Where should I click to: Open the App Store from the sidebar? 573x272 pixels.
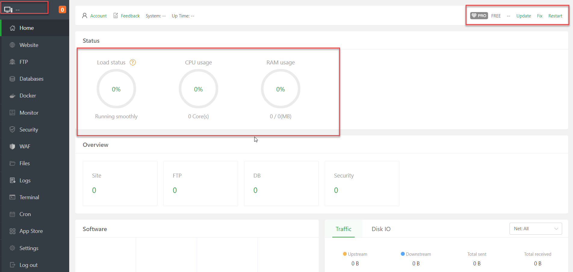31,231
